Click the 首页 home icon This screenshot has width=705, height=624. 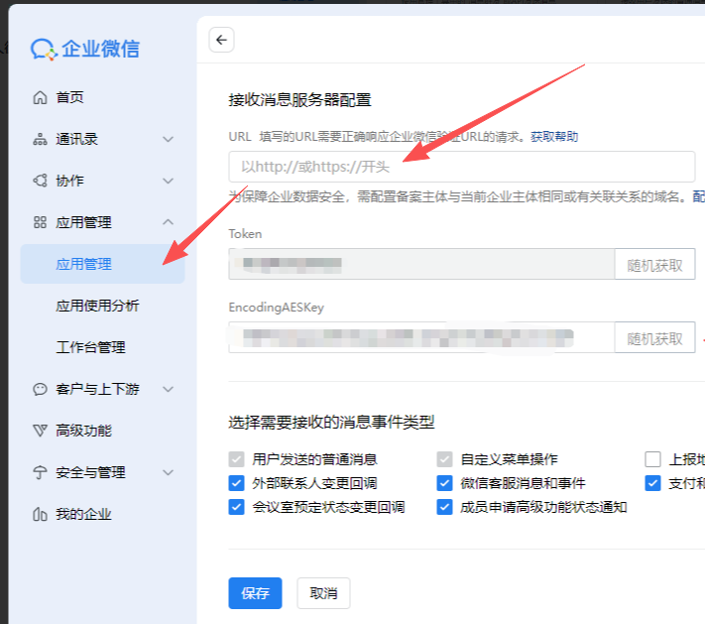click(x=40, y=97)
